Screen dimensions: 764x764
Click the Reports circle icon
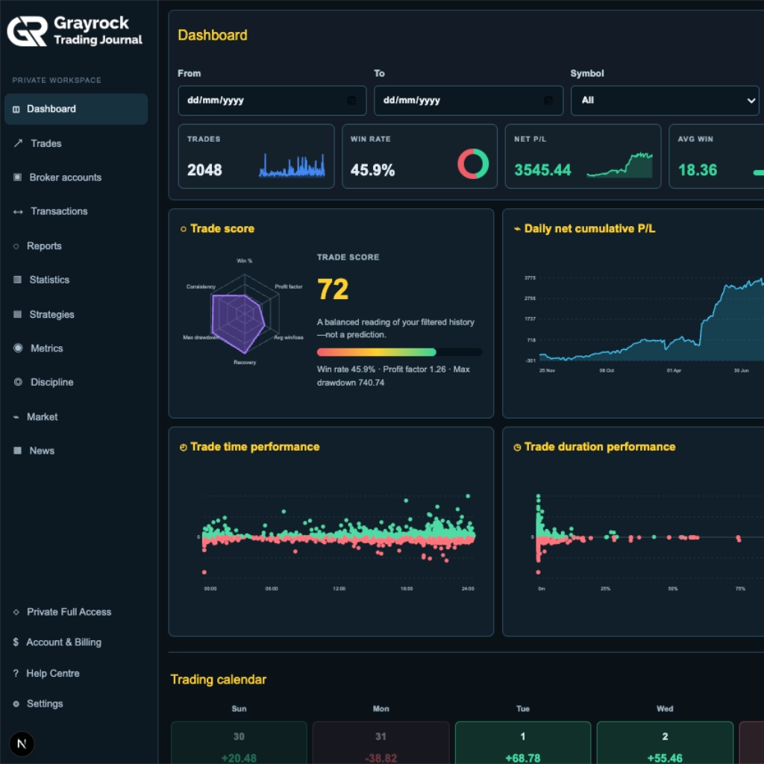point(16,246)
